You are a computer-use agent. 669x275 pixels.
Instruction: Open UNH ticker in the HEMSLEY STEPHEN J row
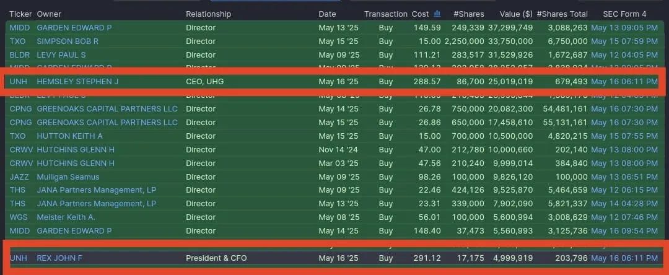pyautogui.click(x=17, y=81)
